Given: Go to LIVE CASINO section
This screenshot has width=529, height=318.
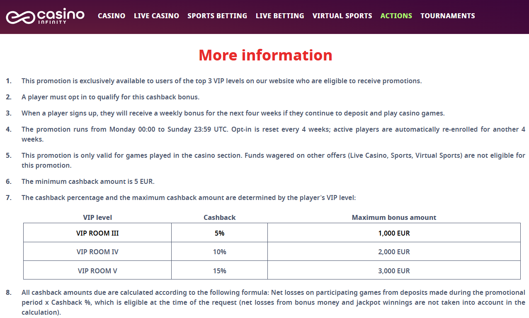Looking at the screenshot, I should point(156,16).
